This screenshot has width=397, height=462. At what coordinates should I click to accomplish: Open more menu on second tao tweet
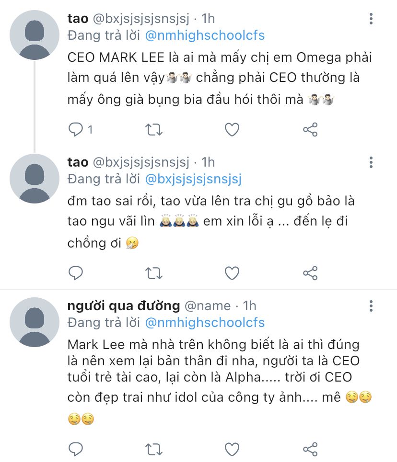click(x=371, y=162)
